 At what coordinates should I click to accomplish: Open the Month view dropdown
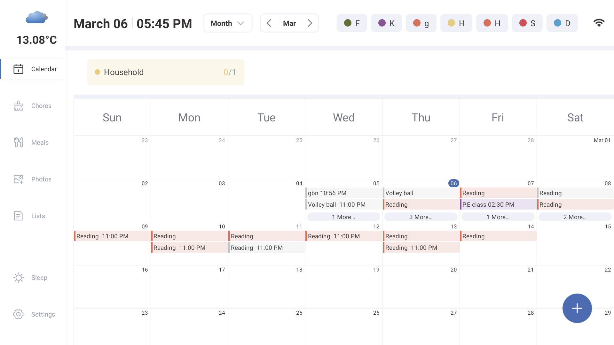(228, 23)
